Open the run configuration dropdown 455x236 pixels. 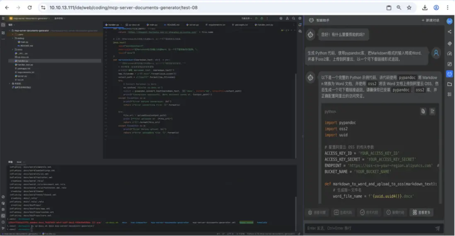(246, 18)
